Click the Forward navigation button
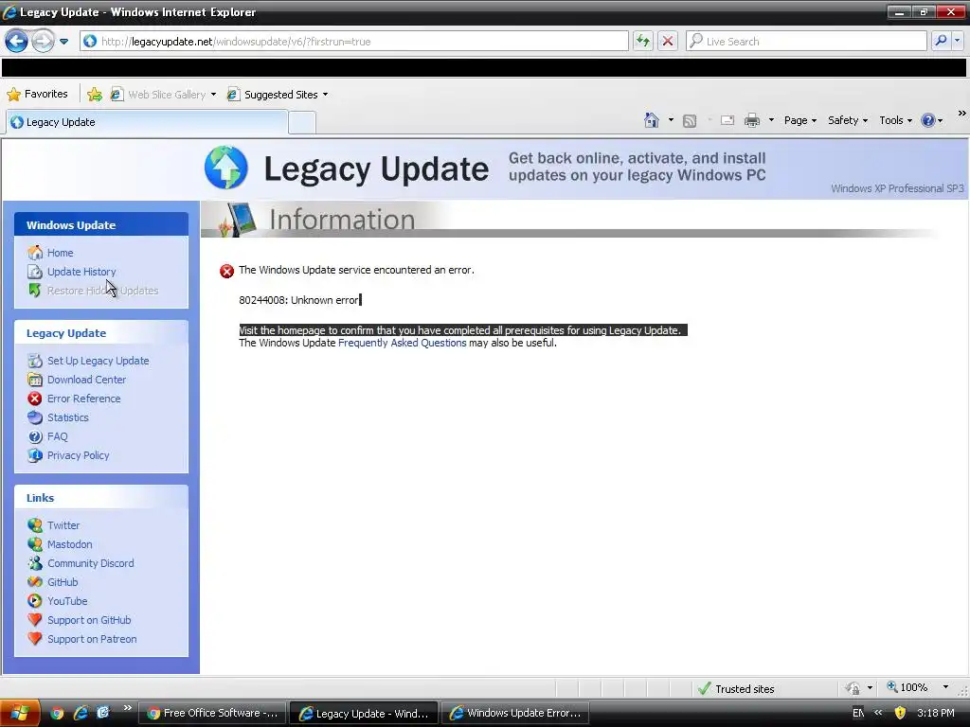Screen dimensions: 970x727 [x=43, y=42]
